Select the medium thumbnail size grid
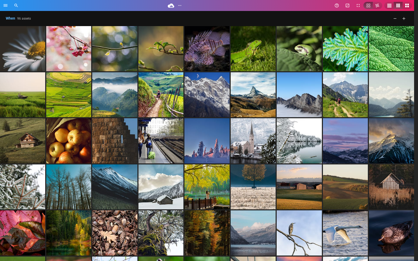Screen dimensions: 418x261 tap(398, 5)
